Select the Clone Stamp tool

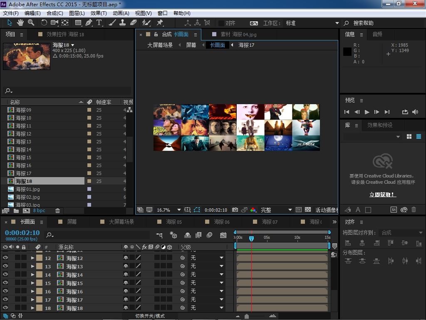[123, 23]
